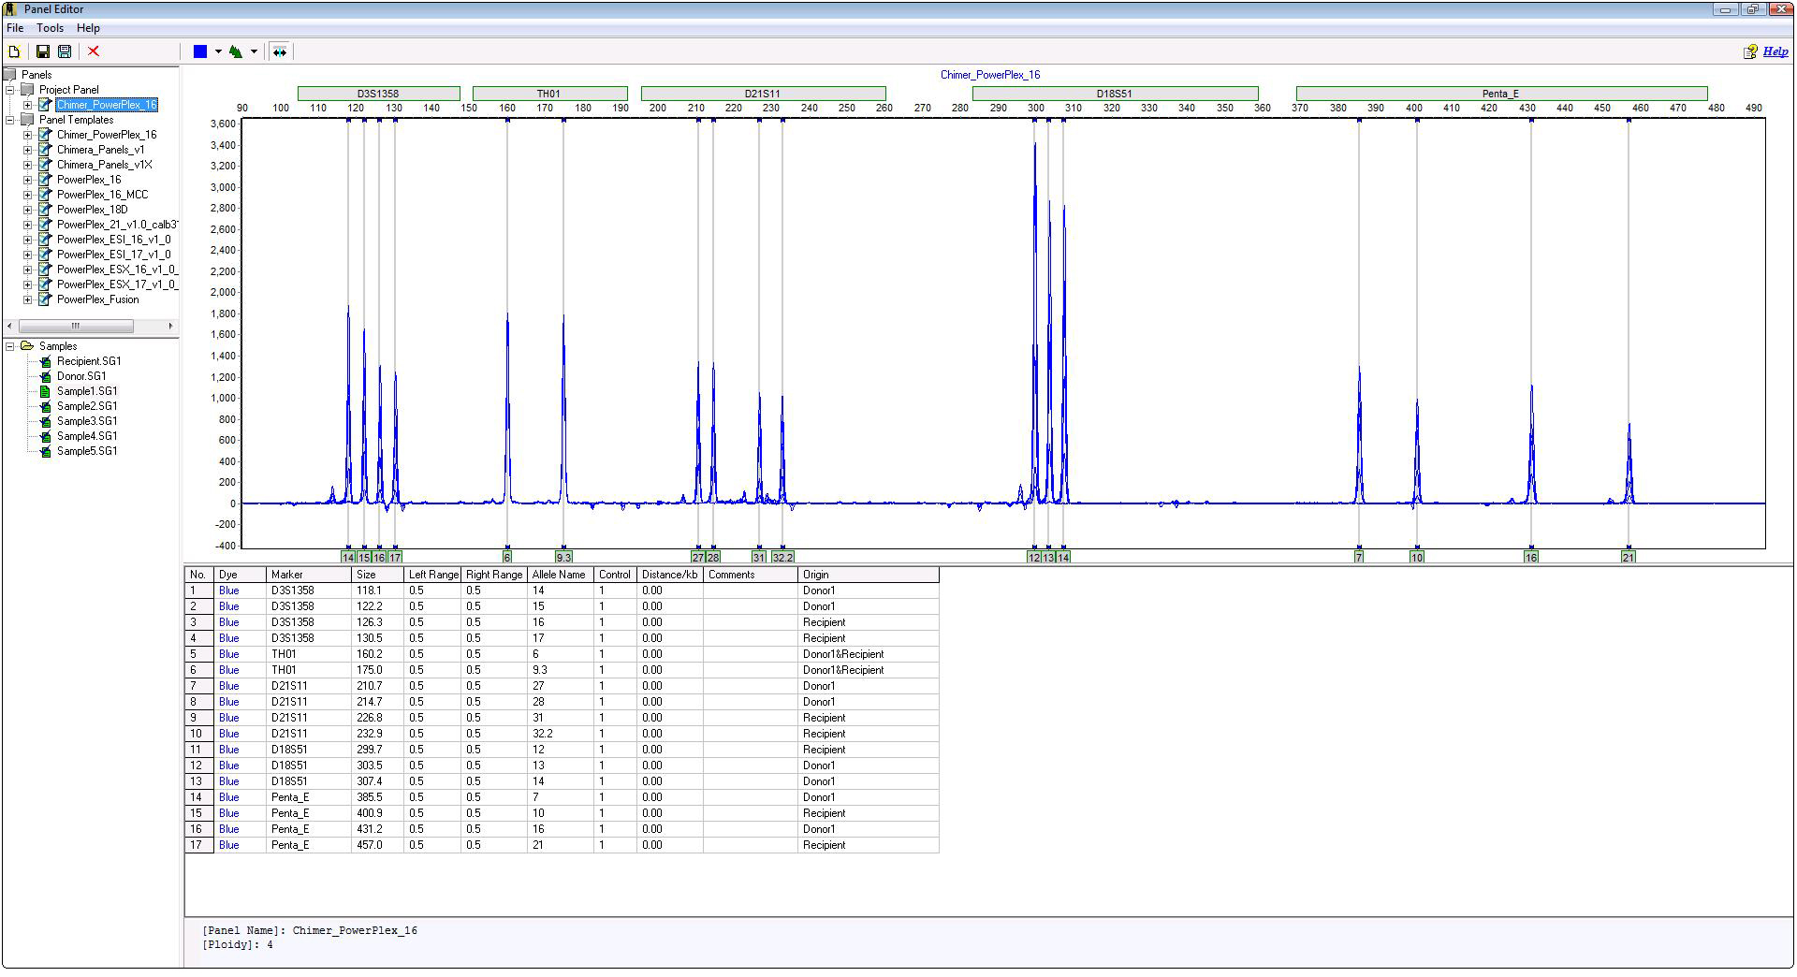The height and width of the screenshot is (977, 1797).
Task: Click the green peaks sample icon
Action: click(236, 51)
